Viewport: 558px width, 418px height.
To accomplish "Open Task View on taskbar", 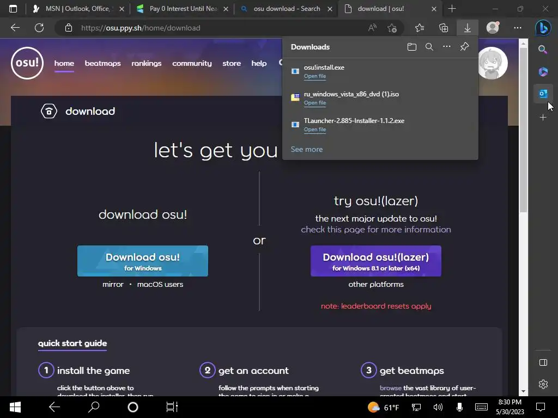I will click(x=172, y=407).
